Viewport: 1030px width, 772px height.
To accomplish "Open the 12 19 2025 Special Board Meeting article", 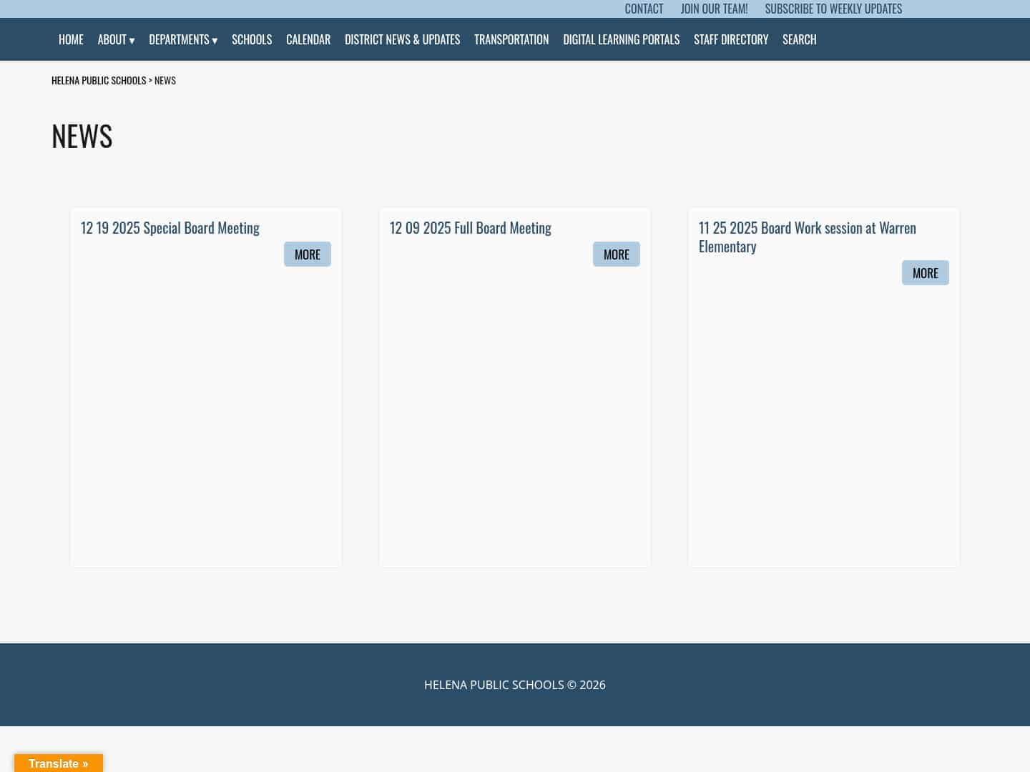I will point(170,227).
